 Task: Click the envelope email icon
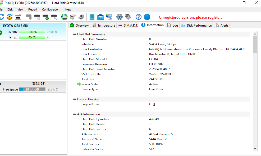100,17
